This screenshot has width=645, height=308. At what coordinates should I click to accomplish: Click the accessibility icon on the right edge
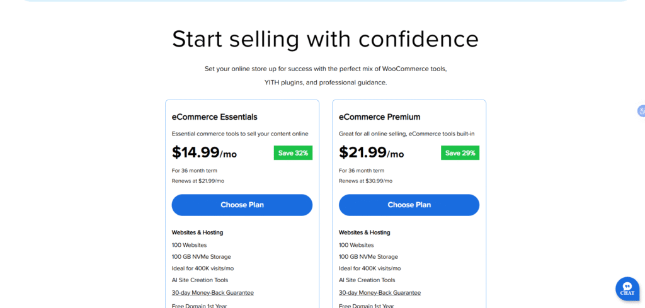click(x=641, y=111)
